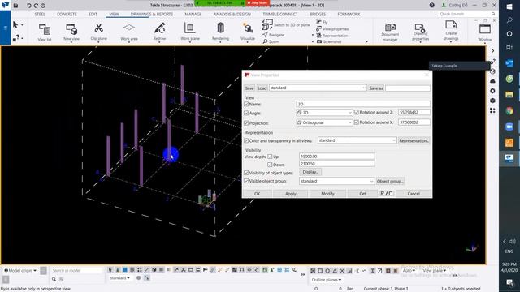Open the Projection Orthogonal dropdown

click(x=324, y=122)
